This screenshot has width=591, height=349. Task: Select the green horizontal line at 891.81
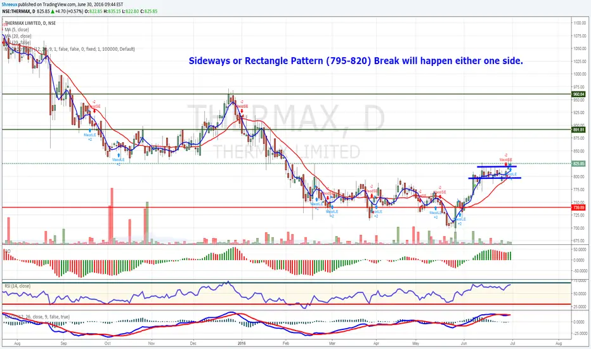(287, 129)
